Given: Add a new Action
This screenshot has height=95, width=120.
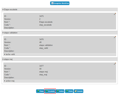Looking at the screenshot, I should click(x=60, y=91).
